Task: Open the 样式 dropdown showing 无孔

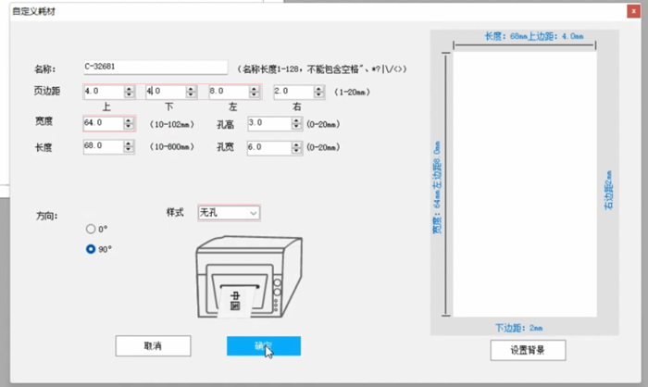Action: (229, 213)
